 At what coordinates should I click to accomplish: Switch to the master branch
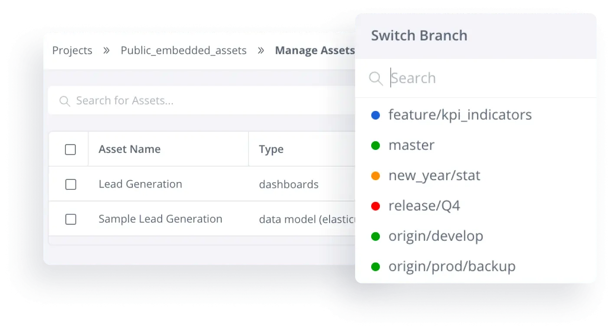(411, 145)
